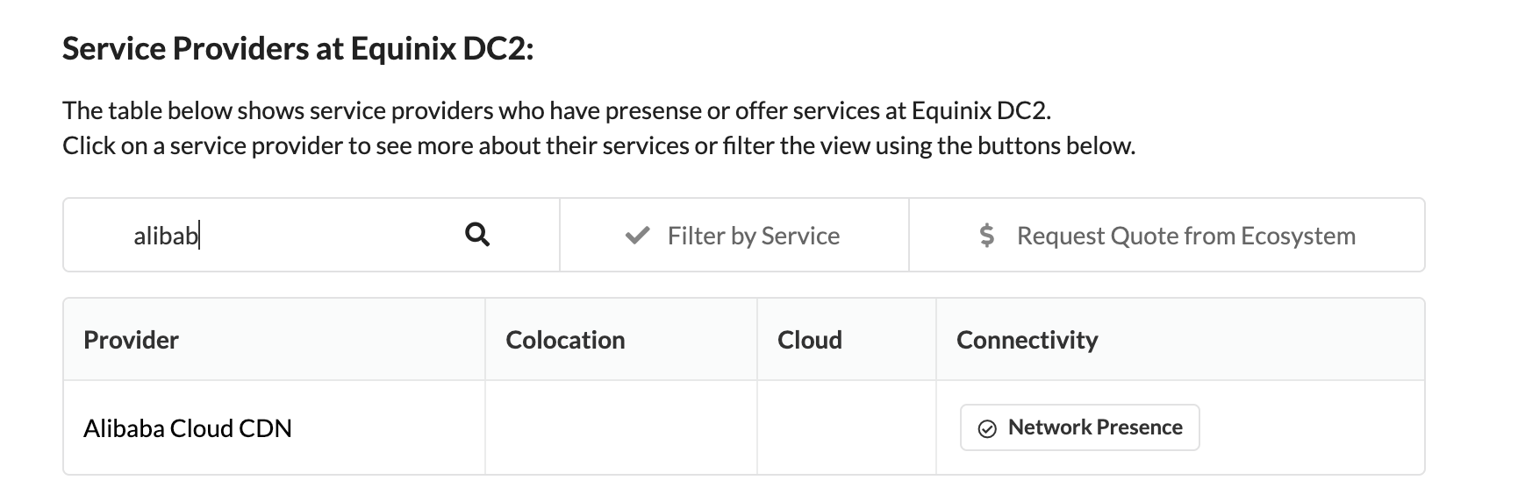Click the checkmark icon beside Filter by Service
Screen dimensions: 1525x480
[637, 236]
